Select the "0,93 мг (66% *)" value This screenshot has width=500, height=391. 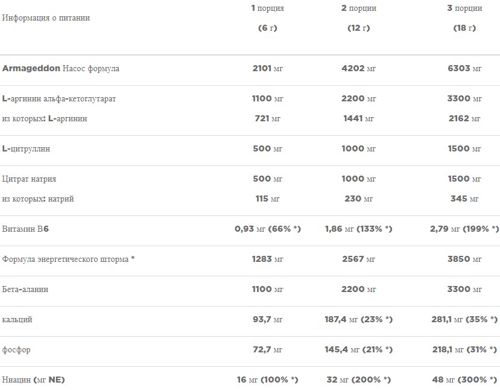coord(267,229)
